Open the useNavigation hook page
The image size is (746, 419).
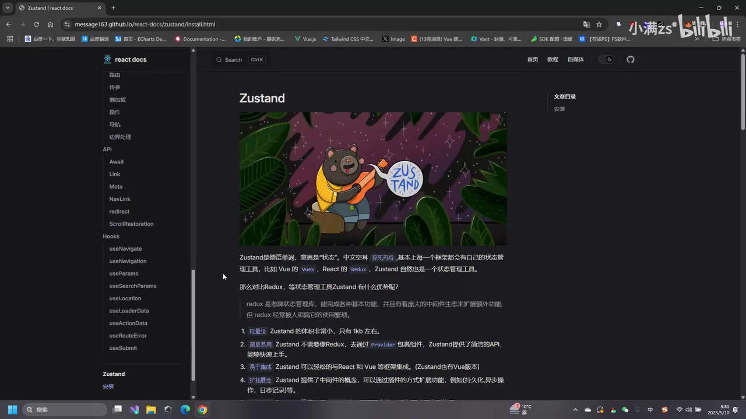(x=128, y=261)
